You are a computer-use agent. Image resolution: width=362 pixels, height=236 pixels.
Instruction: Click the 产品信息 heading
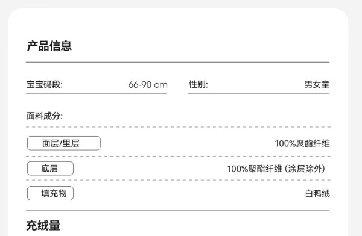click(49, 46)
